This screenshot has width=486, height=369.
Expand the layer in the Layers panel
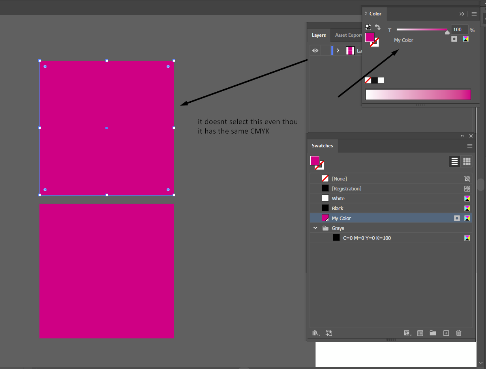(x=338, y=51)
